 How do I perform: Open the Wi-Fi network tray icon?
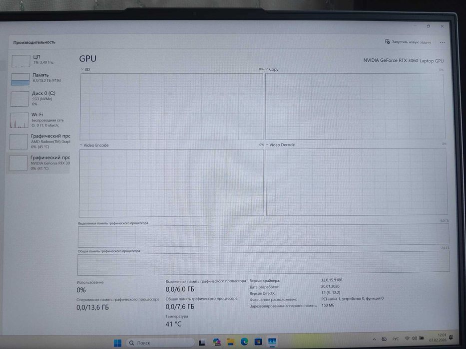click(x=407, y=339)
